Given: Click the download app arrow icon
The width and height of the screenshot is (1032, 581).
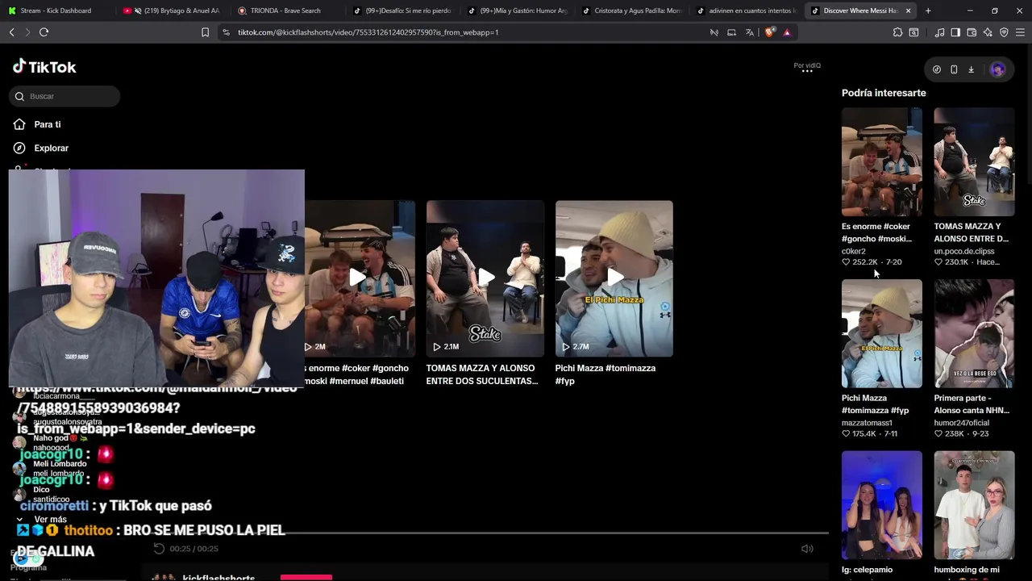Looking at the screenshot, I should pyautogui.click(x=971, y=69).
